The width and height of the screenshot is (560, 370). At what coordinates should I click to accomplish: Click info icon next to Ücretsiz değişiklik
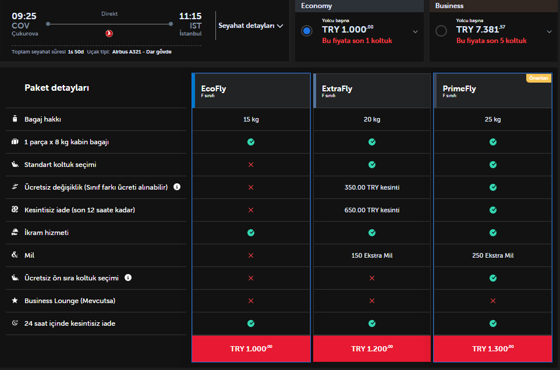(177, 187)
